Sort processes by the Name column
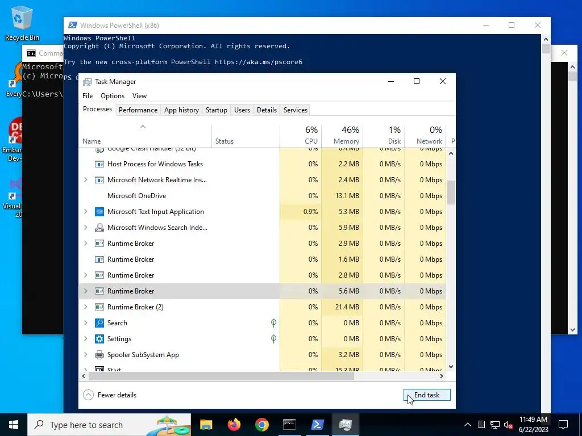This screenshot has height=436, width=582. click(145, 136)
